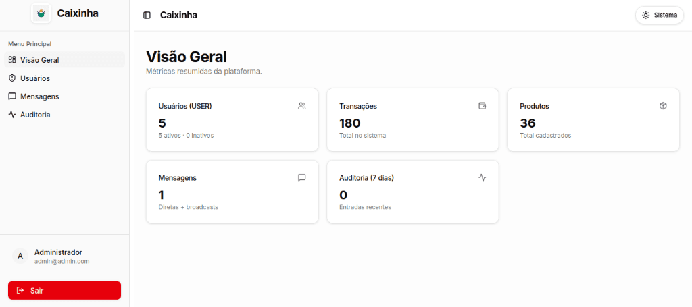Click the Caixinha title in the top header
This screenshot has width=692, height=307.
(178, 16)
